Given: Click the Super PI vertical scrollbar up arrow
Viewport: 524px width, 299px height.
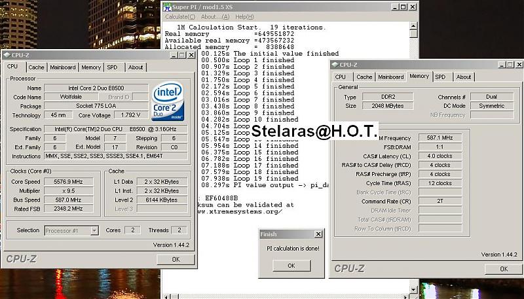Looking at the screenshot, I should (413, 26).
